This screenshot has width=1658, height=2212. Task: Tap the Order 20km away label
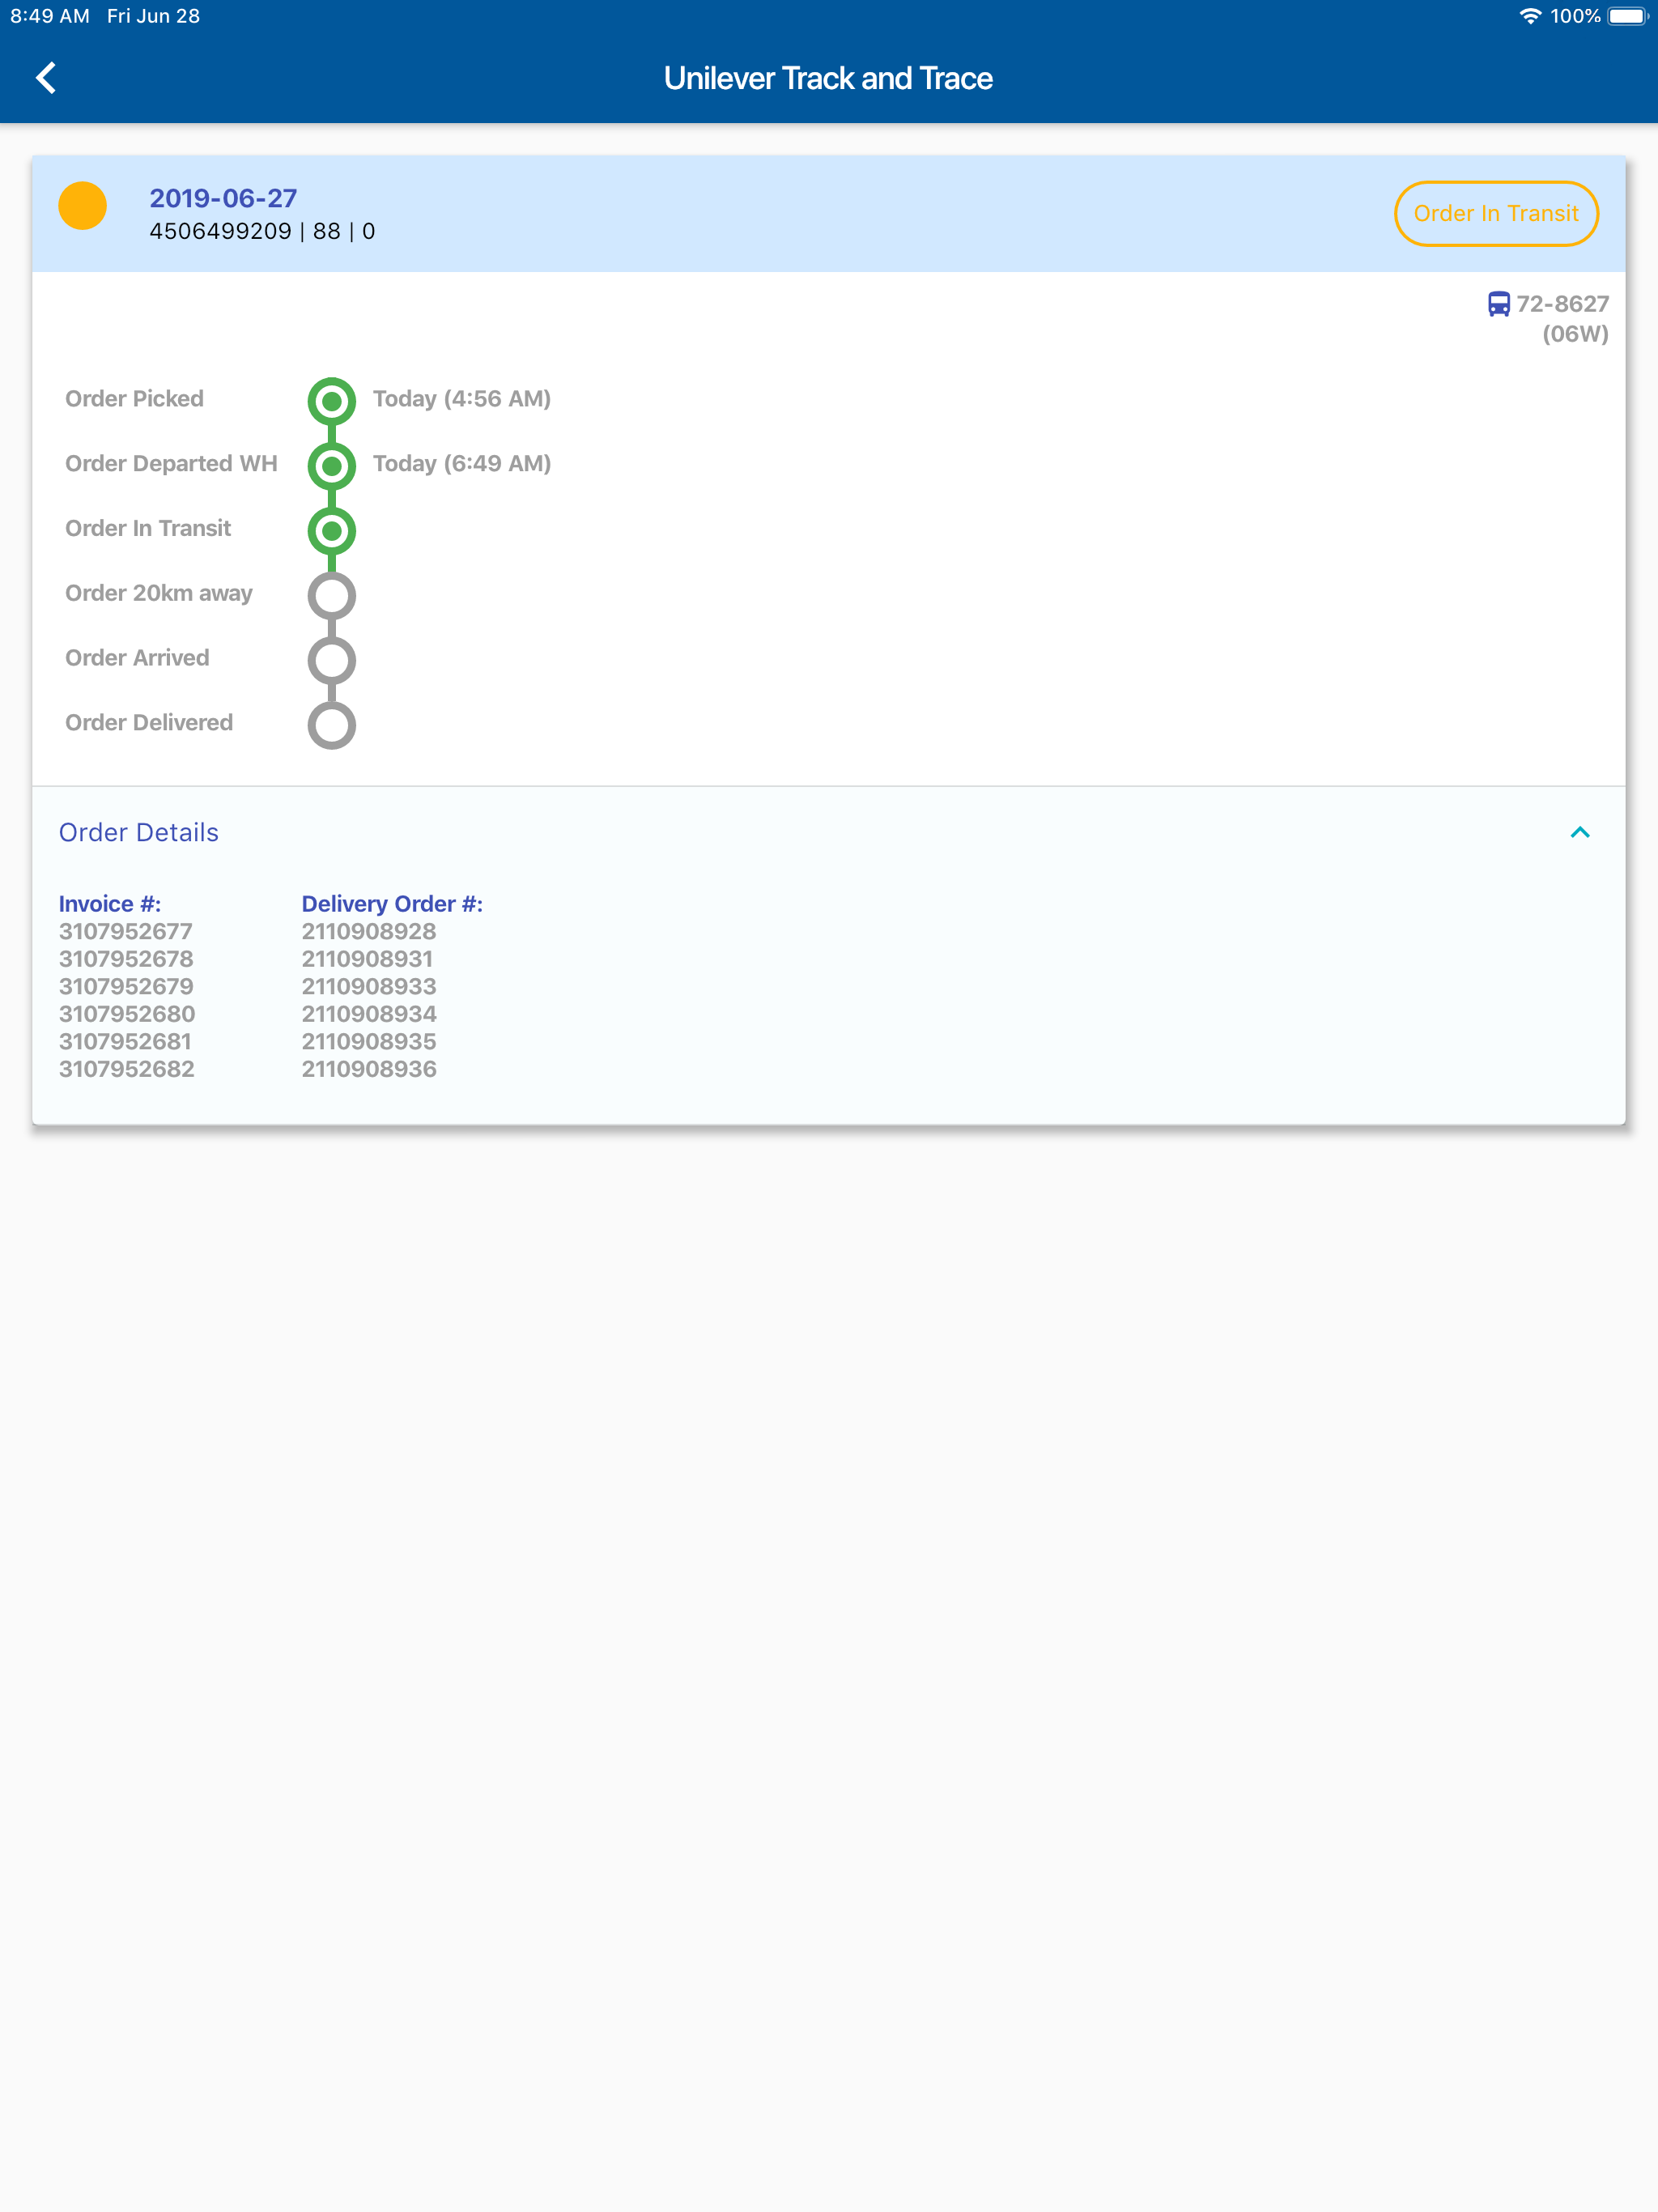[x=159, y=593]
